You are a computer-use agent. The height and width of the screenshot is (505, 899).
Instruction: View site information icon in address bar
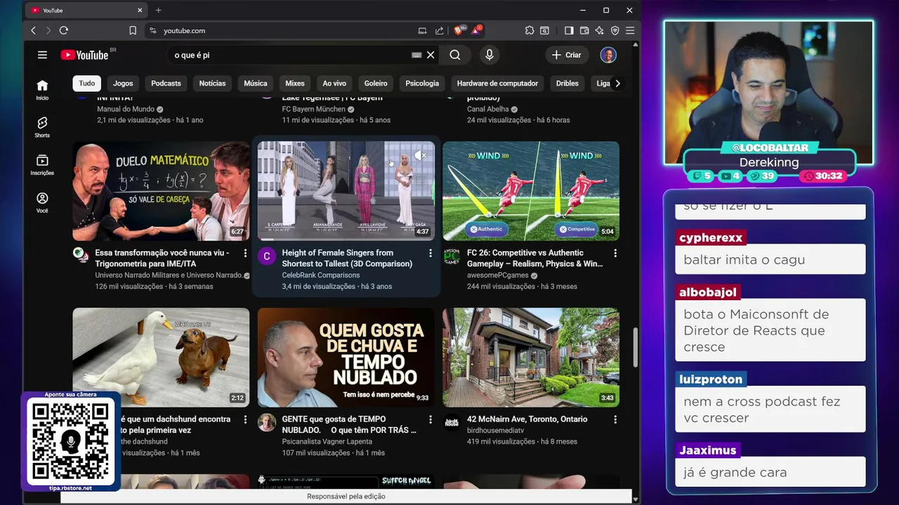coord(152,30)
